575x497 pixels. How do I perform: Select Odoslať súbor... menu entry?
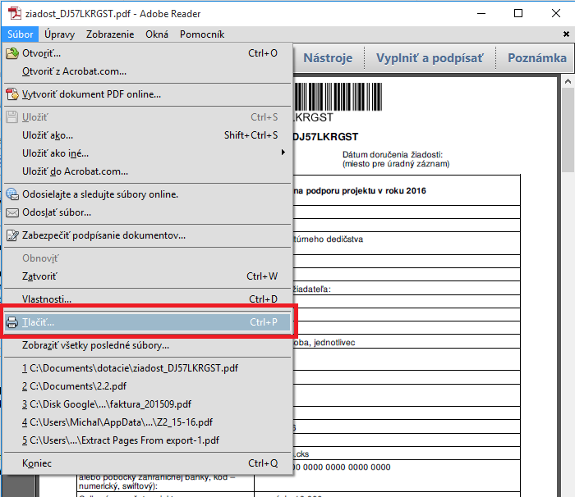coord(147,212)
